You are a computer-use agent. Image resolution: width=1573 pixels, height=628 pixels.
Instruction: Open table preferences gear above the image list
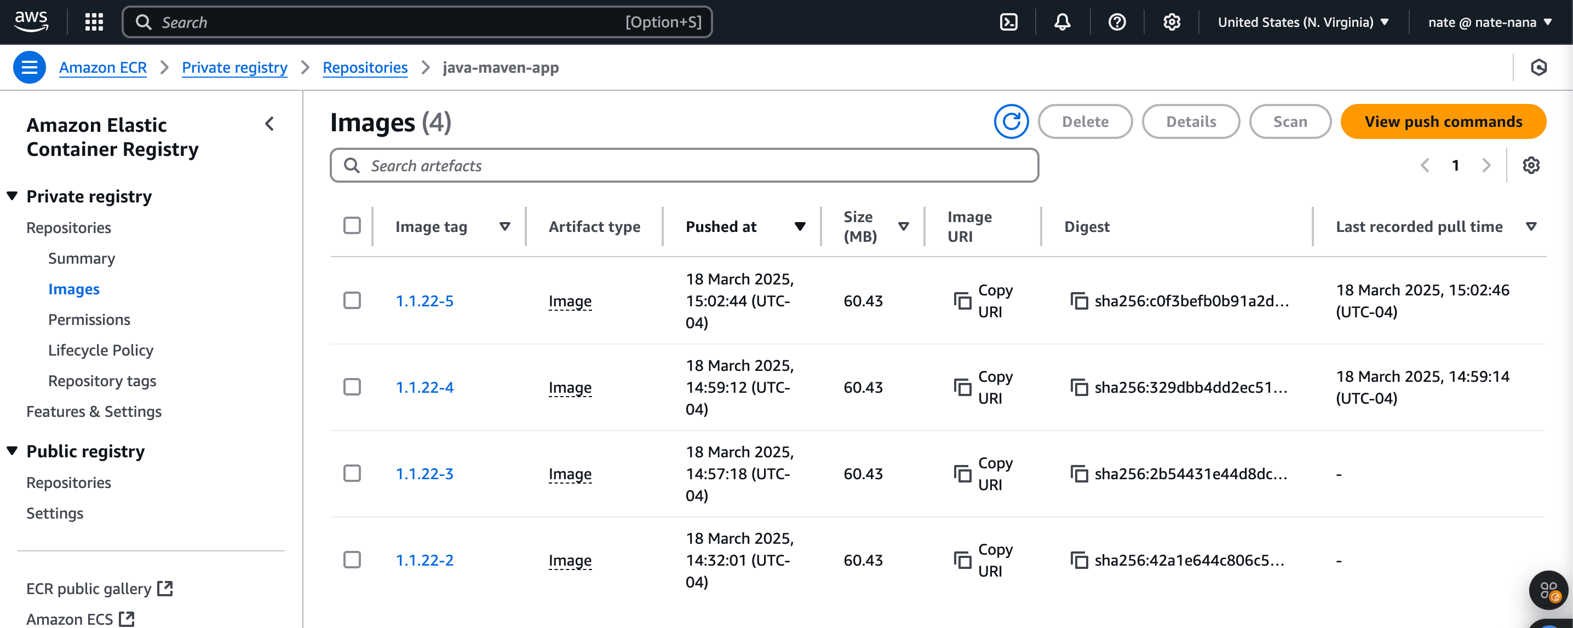(x=1531, y=165)
